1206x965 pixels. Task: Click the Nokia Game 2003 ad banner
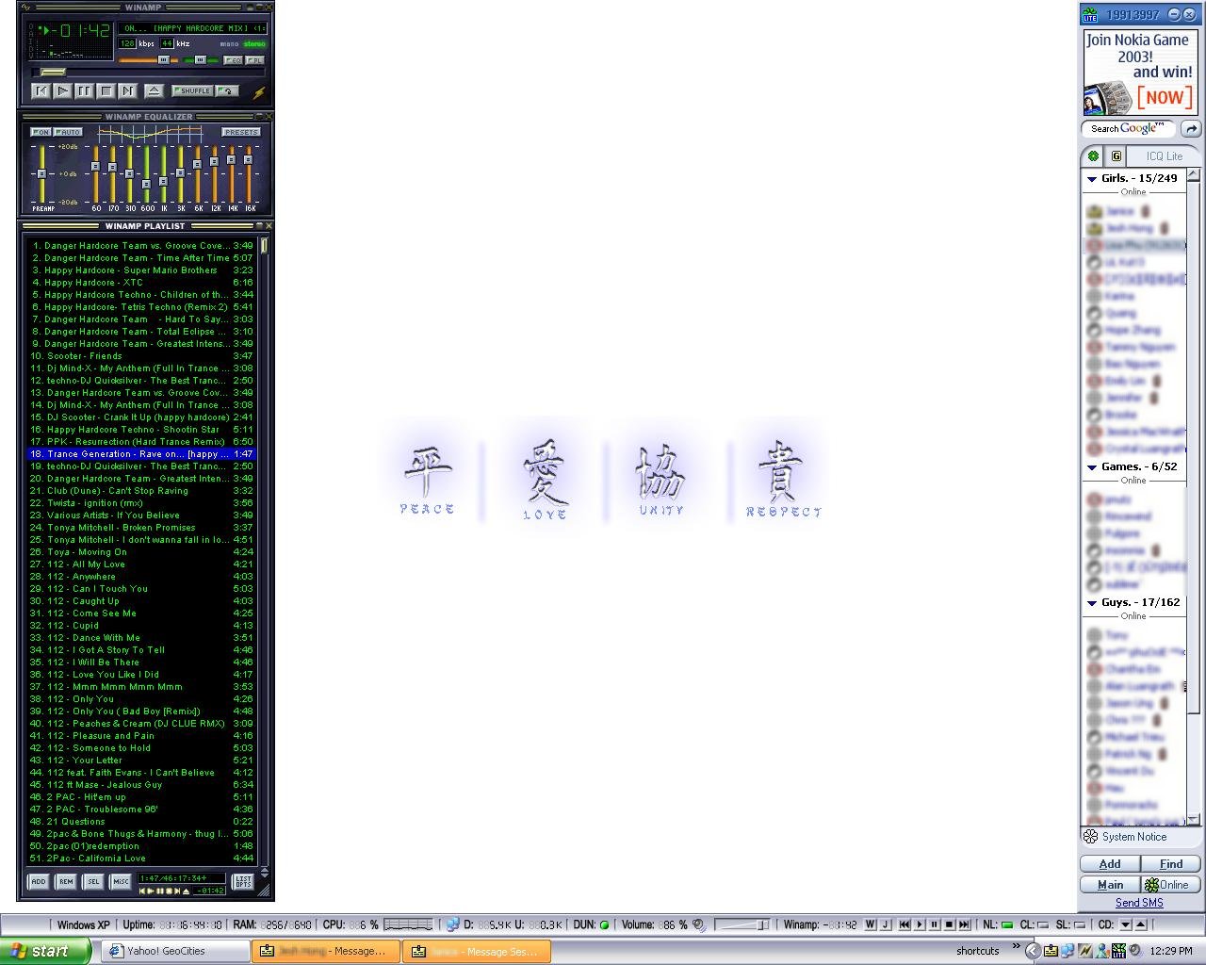coord(1140,74)
